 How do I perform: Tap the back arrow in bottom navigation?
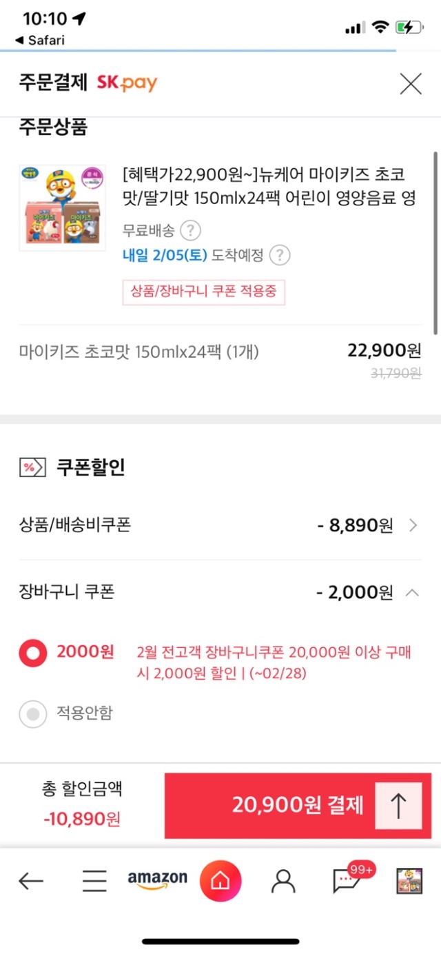pos(31,880)
